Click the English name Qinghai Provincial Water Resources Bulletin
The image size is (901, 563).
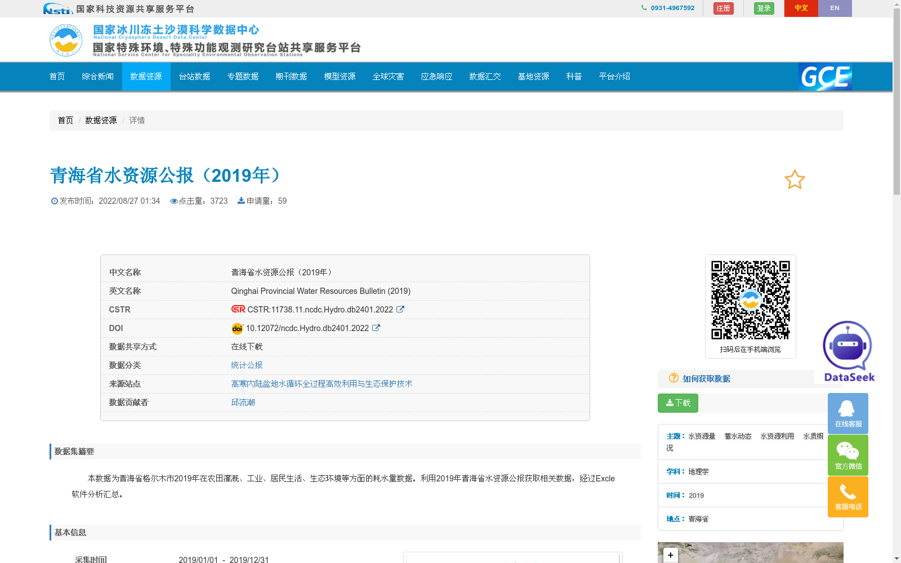[x=320, y=291]
